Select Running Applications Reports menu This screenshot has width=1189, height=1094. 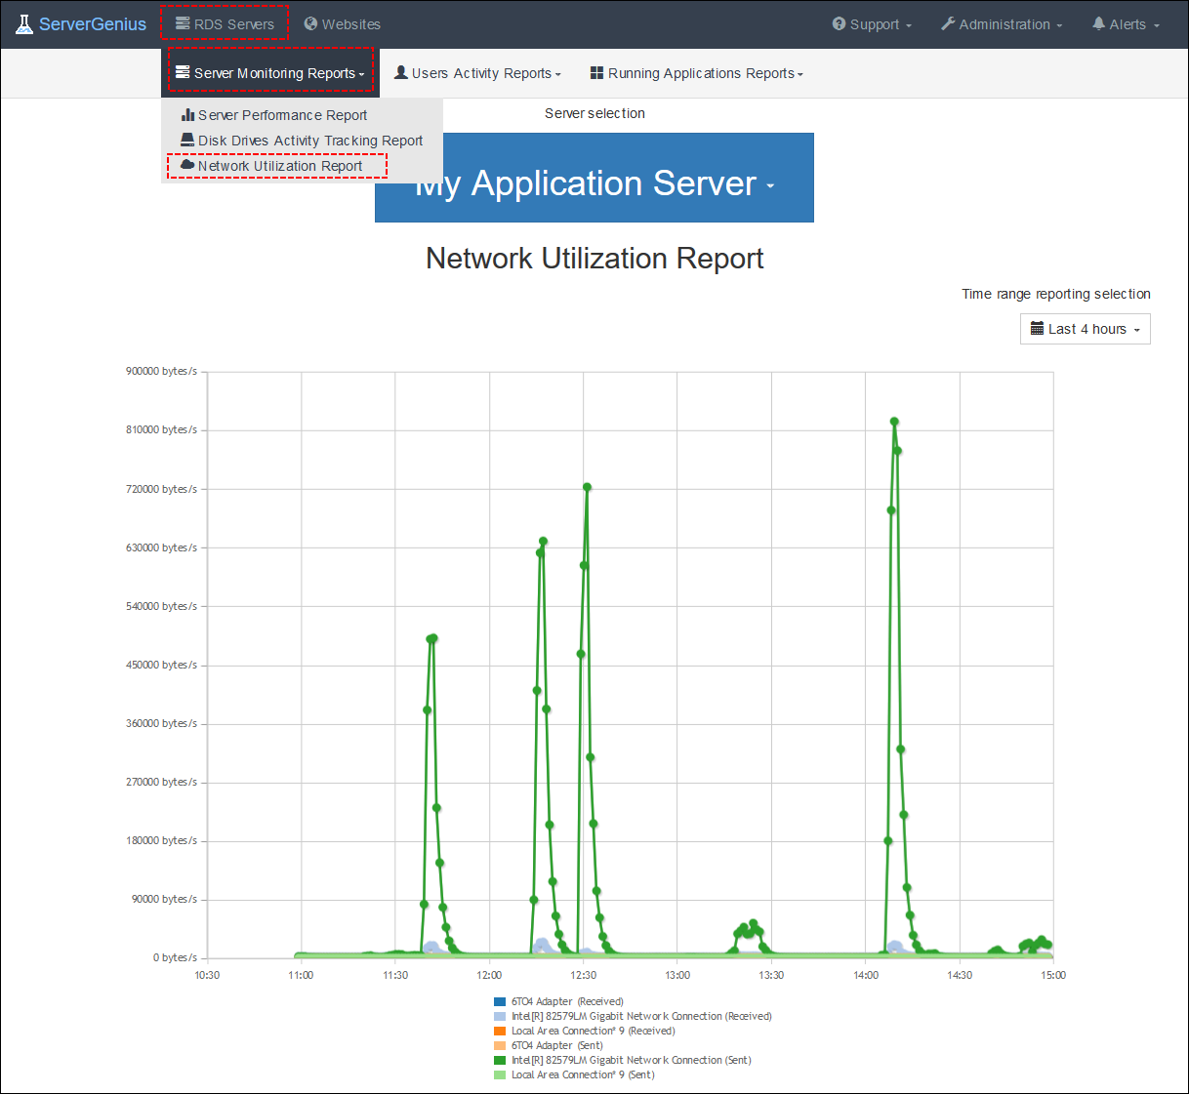click(696, 73)
